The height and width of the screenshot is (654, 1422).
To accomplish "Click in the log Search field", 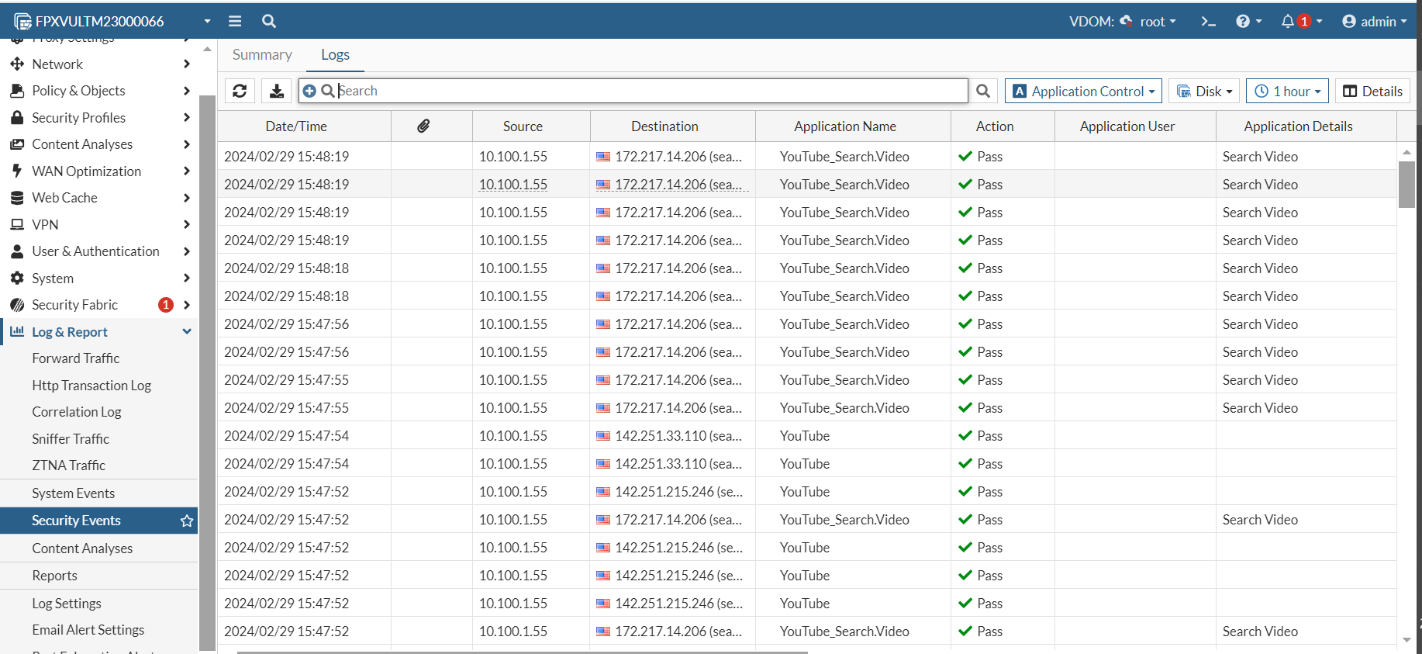I will tap(651, 91).
